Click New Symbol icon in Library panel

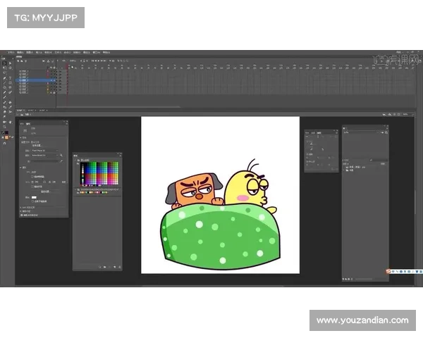[343, 279]
